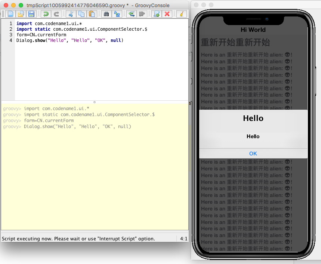Click the next history arrow icon
321x264 pixels.
point(142,14)
